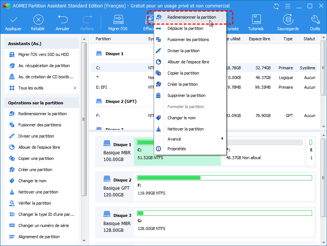Choose Nettoyer la partition from context menu

(190, 129)
